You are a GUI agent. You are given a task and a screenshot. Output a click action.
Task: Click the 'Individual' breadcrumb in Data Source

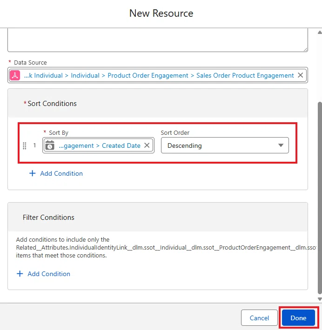(85, 75)
